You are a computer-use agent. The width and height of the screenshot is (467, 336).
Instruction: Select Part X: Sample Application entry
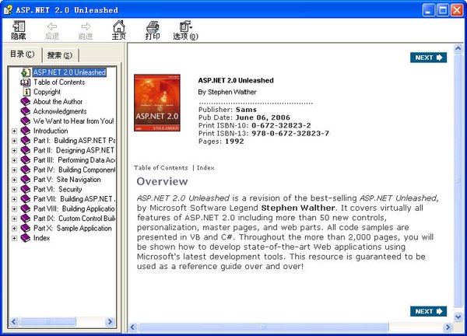click(x=72, y=228)
